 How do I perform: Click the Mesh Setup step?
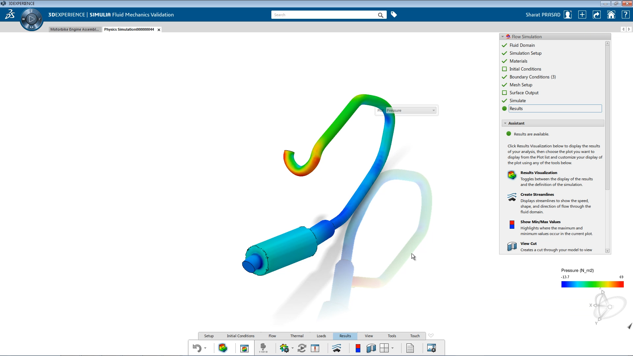click(x=521, y=85)
